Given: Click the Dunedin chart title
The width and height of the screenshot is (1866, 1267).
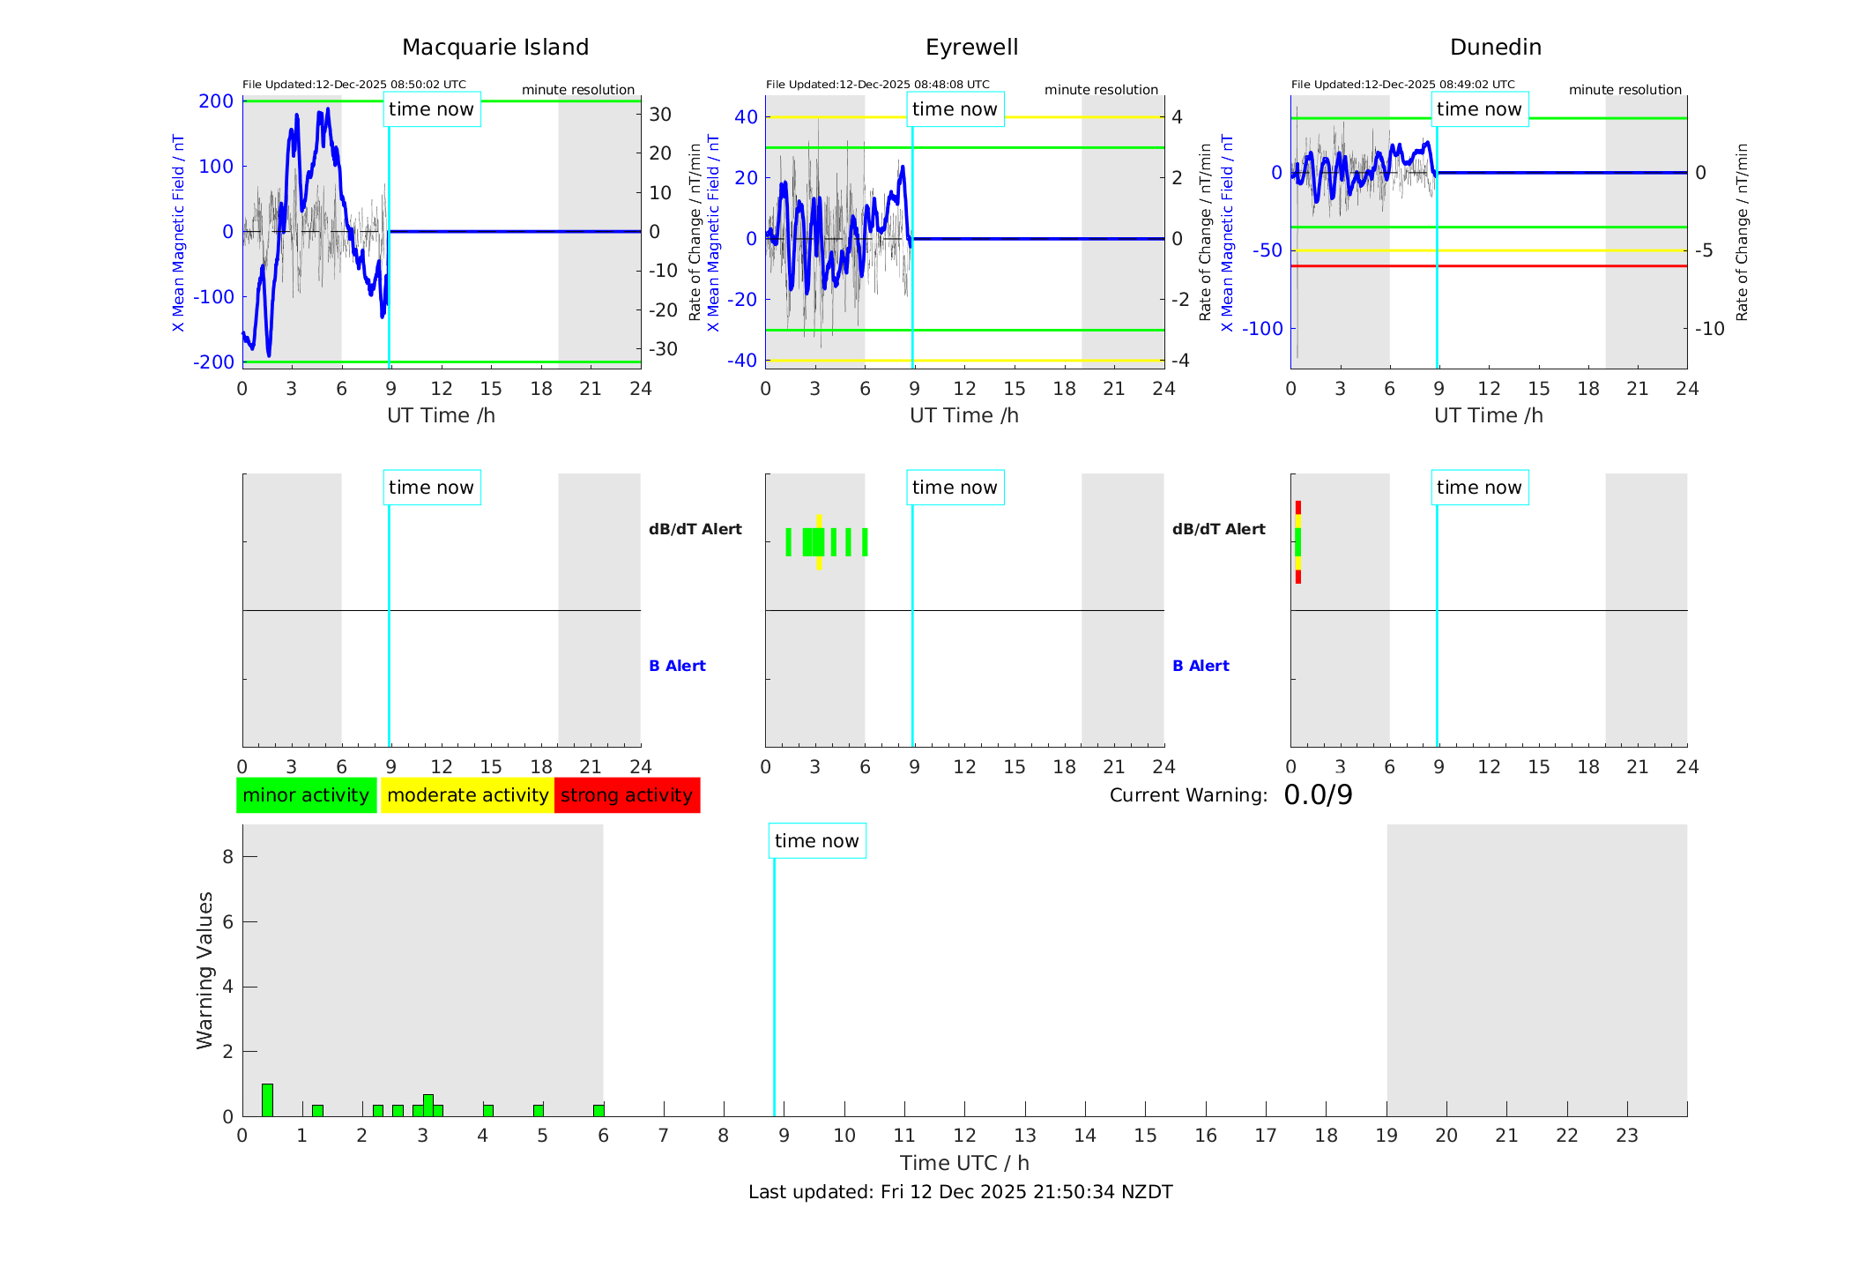Looking at the screenshot, I should (x=1495, y=48).
